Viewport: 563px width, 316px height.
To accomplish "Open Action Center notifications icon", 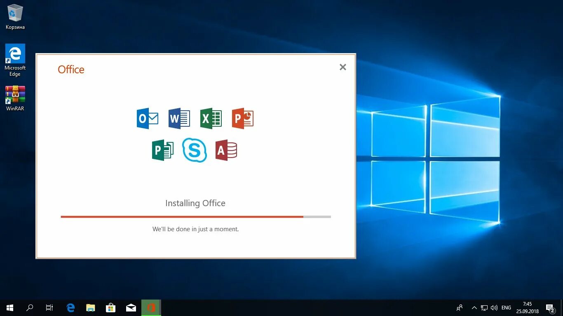I will [x=550, y=308].
